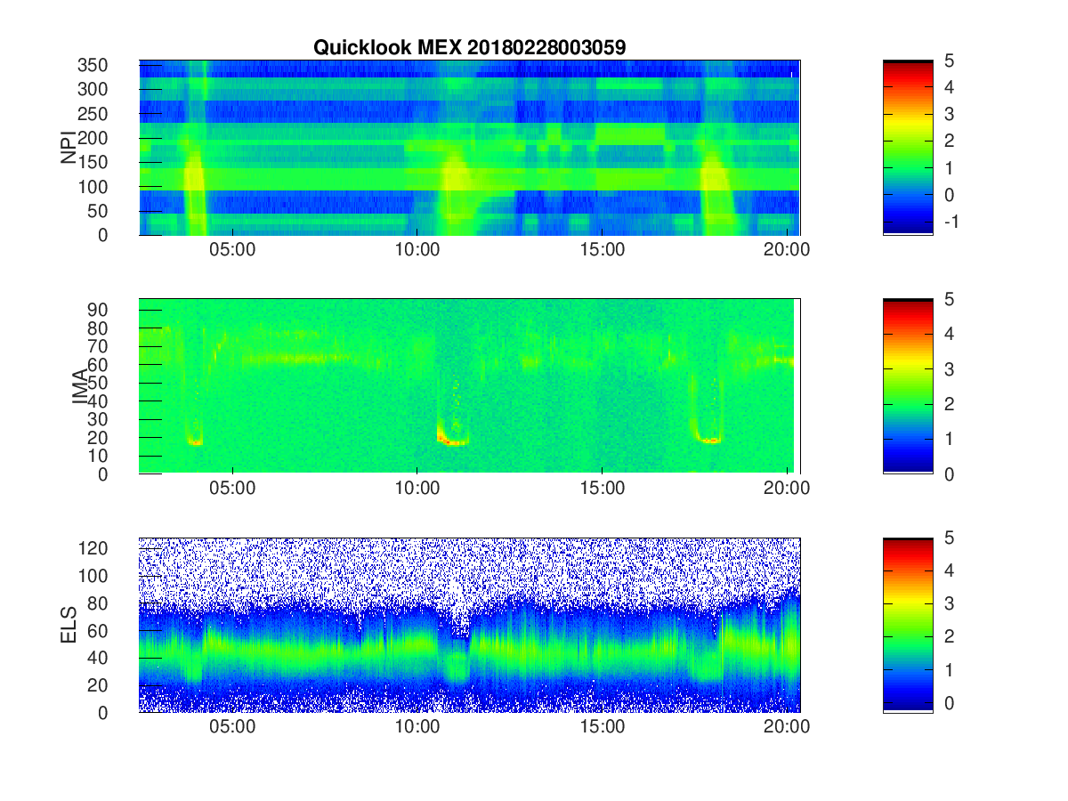
Task: Click the NPI spectrogram plot area
Action: [x=470, y=148]
